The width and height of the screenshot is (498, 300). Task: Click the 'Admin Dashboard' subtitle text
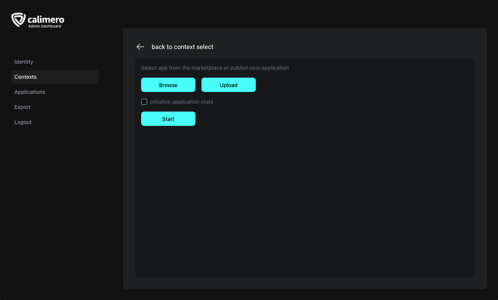click(x=45, y=26)
